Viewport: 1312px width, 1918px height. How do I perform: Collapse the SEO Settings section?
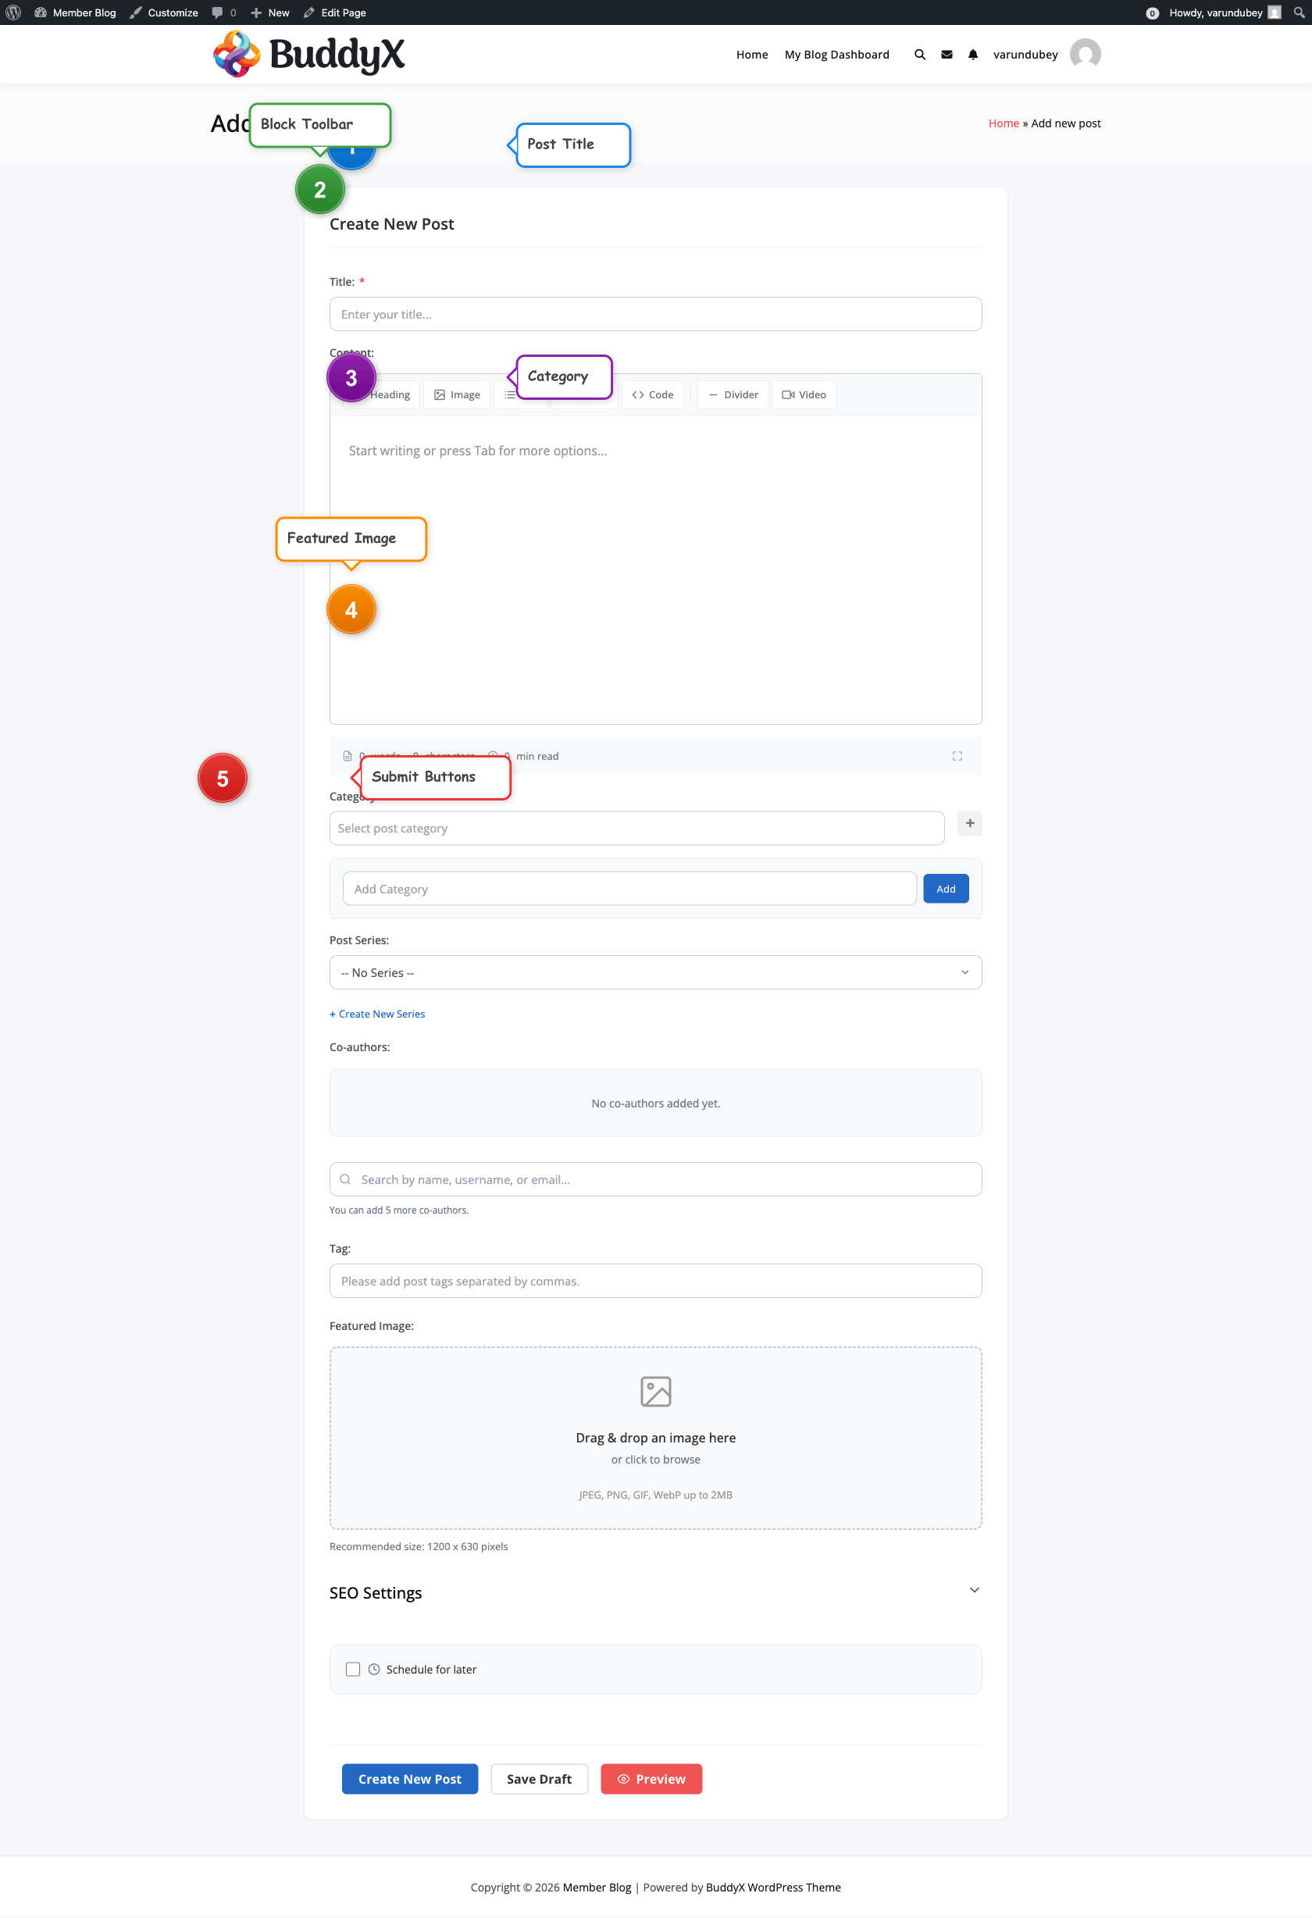(x=974, y=1589)
